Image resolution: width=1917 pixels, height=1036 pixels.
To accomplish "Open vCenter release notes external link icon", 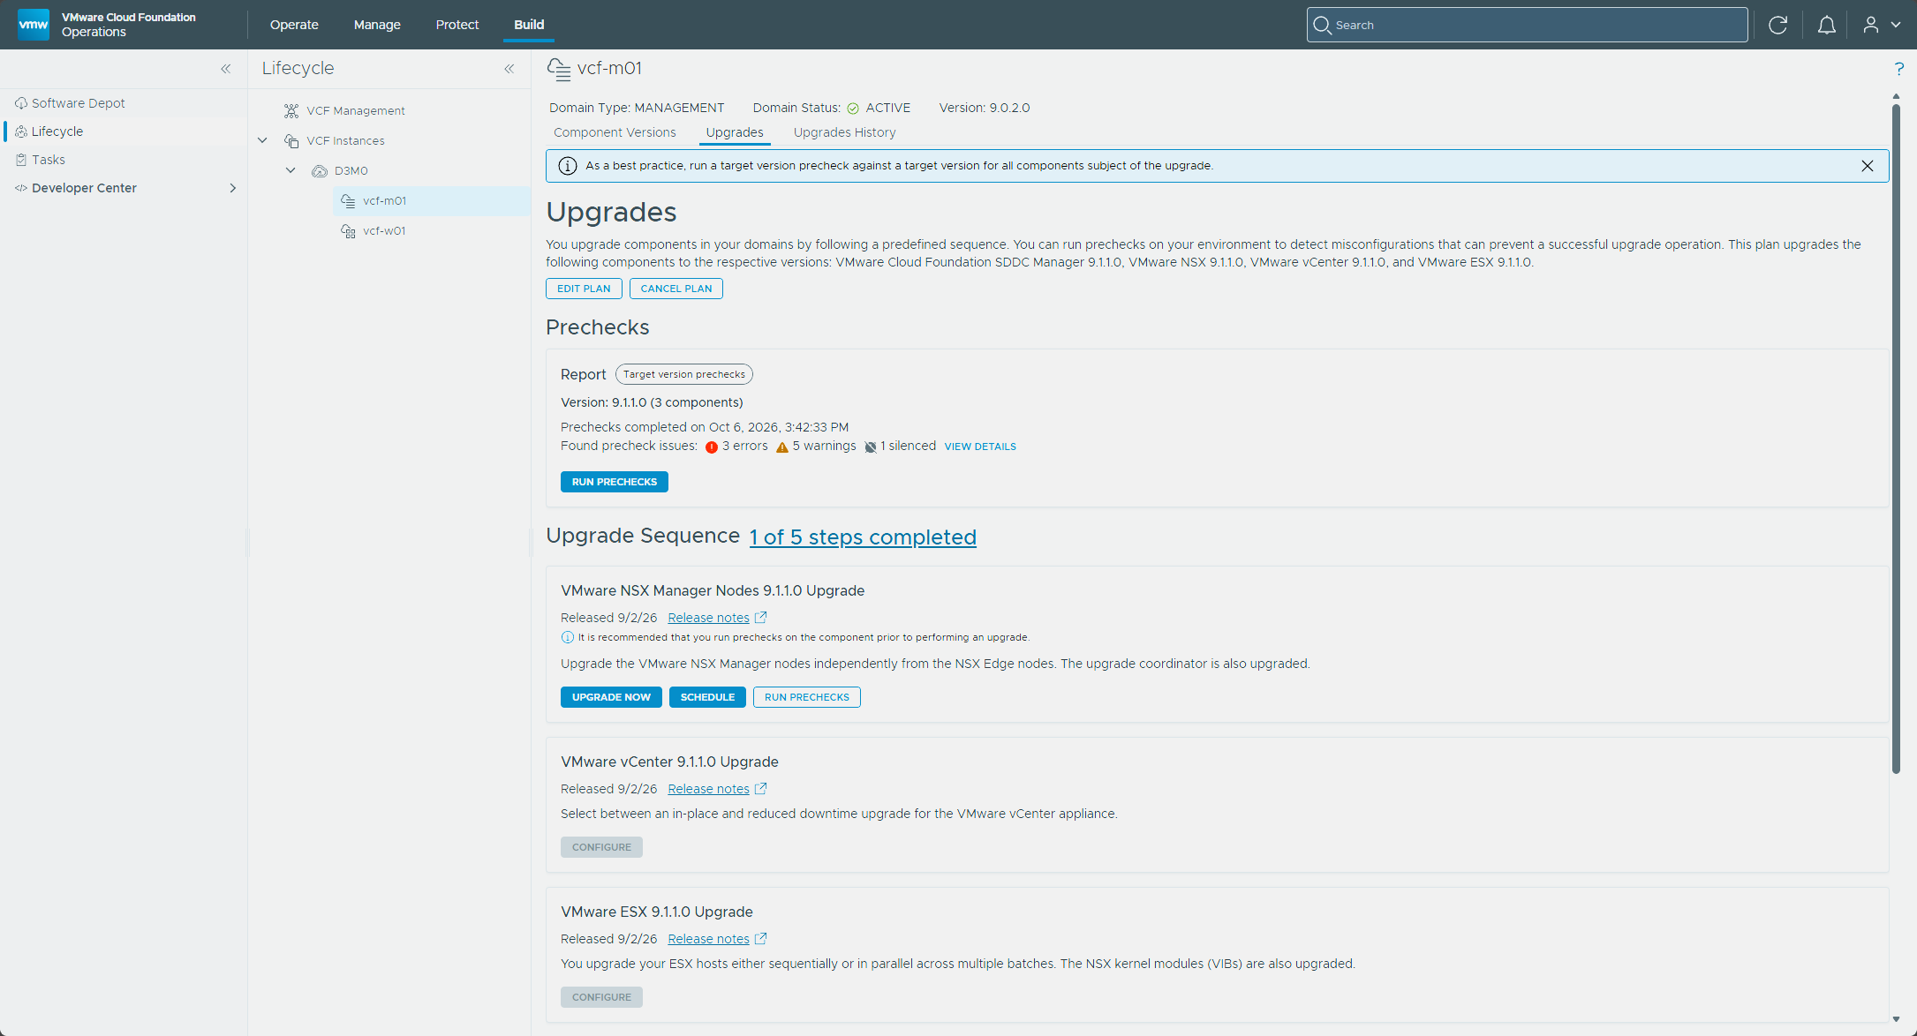I will tap(761, 789).
